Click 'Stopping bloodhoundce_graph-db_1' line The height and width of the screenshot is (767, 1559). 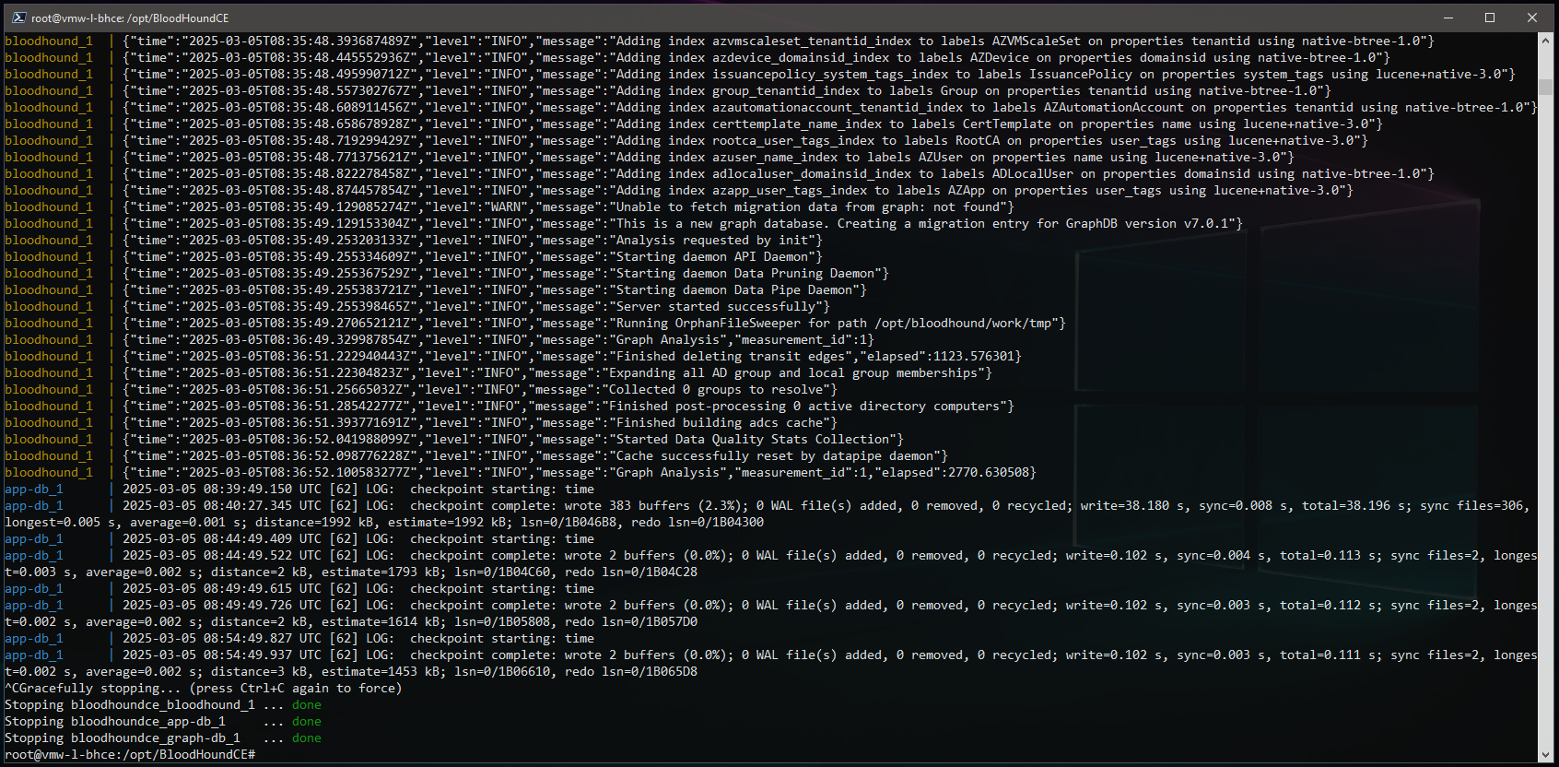coord(163,738)
